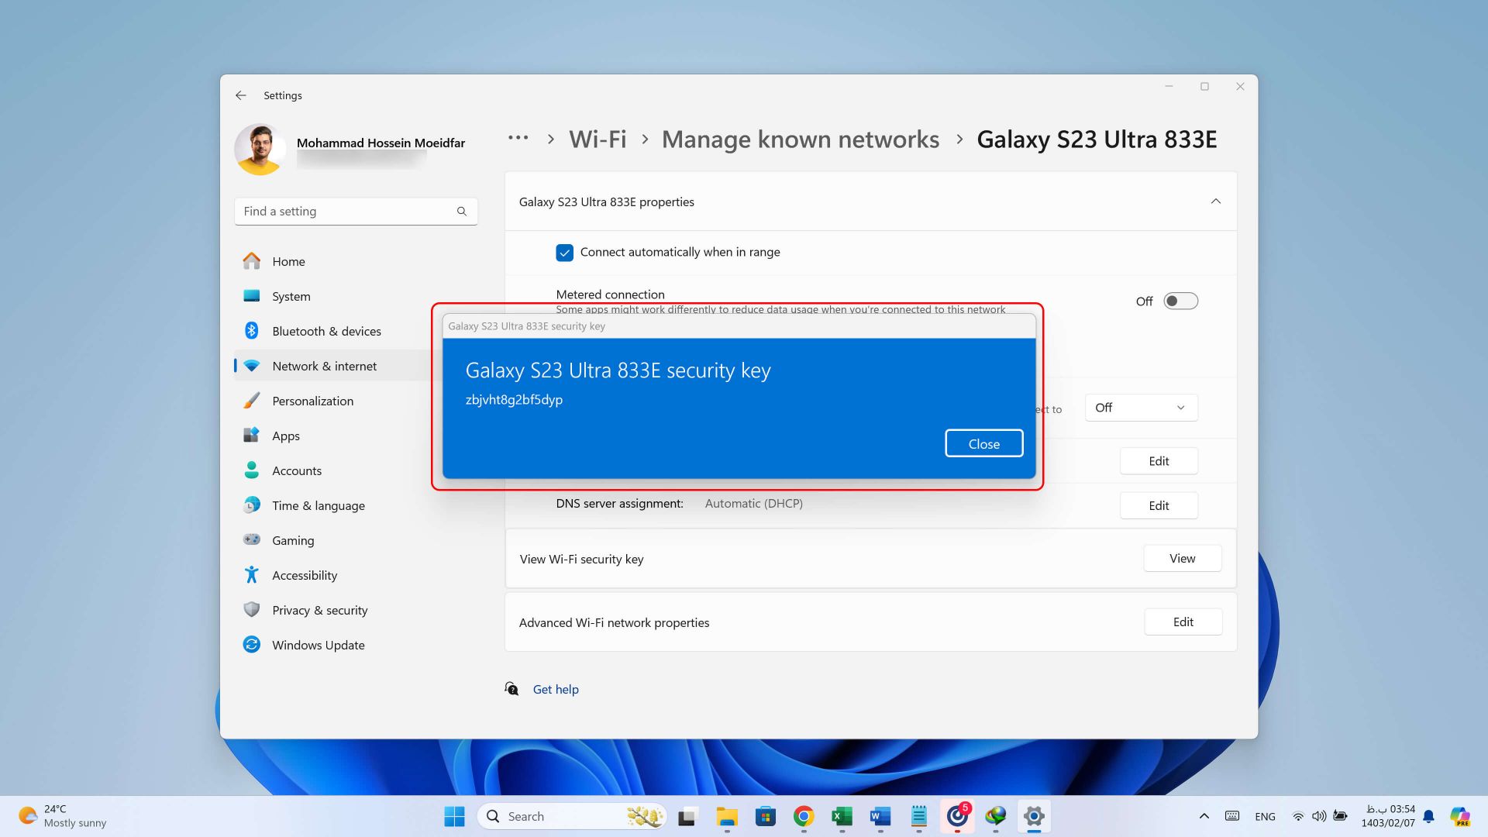This screenshot has height=837, width=1488.
Task: Launch Google Chrome from the taskbar
Action: (804, 816)
